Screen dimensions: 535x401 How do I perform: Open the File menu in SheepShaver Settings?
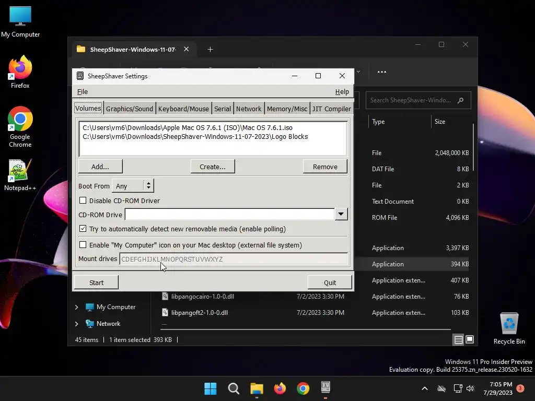[x=83, y=92]
